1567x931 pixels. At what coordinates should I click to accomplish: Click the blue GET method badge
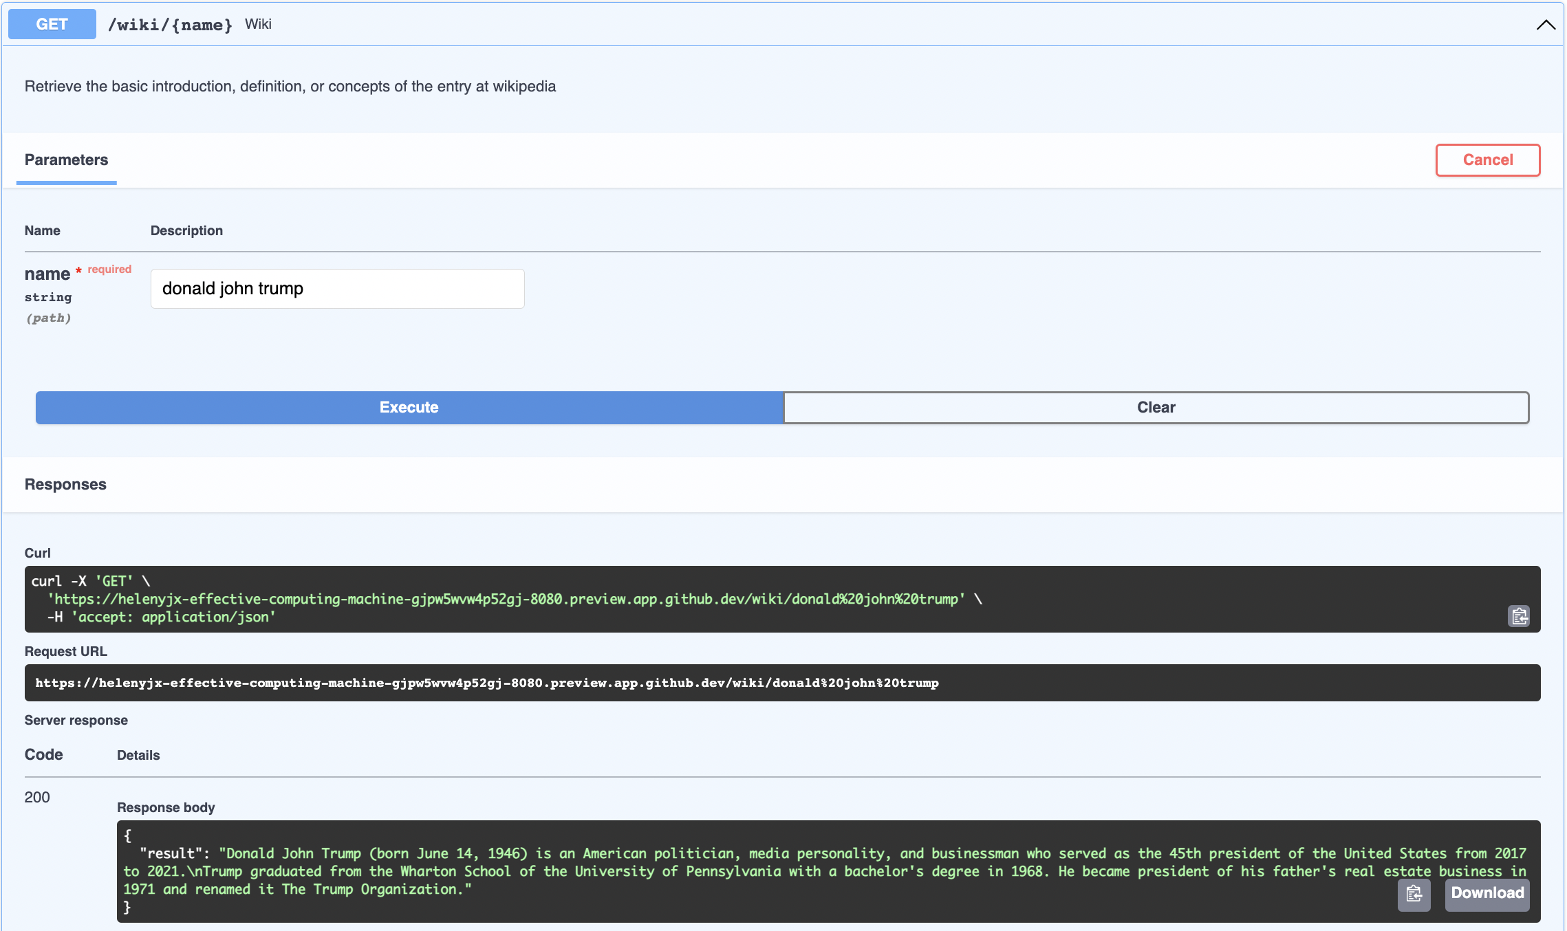click(x=51, y=23)
